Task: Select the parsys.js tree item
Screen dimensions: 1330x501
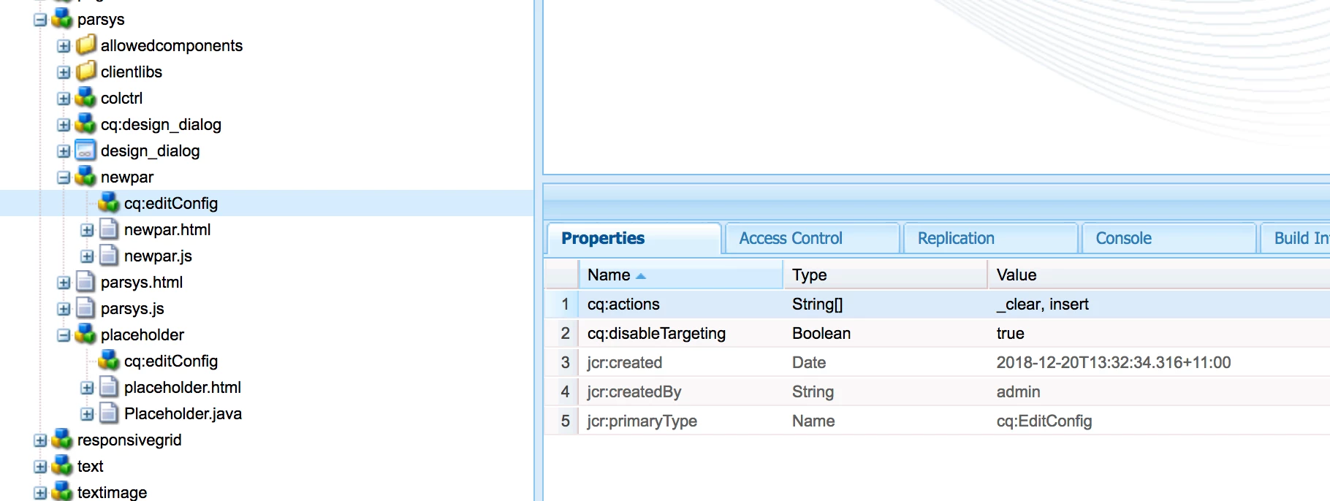Action: [132, 308]
